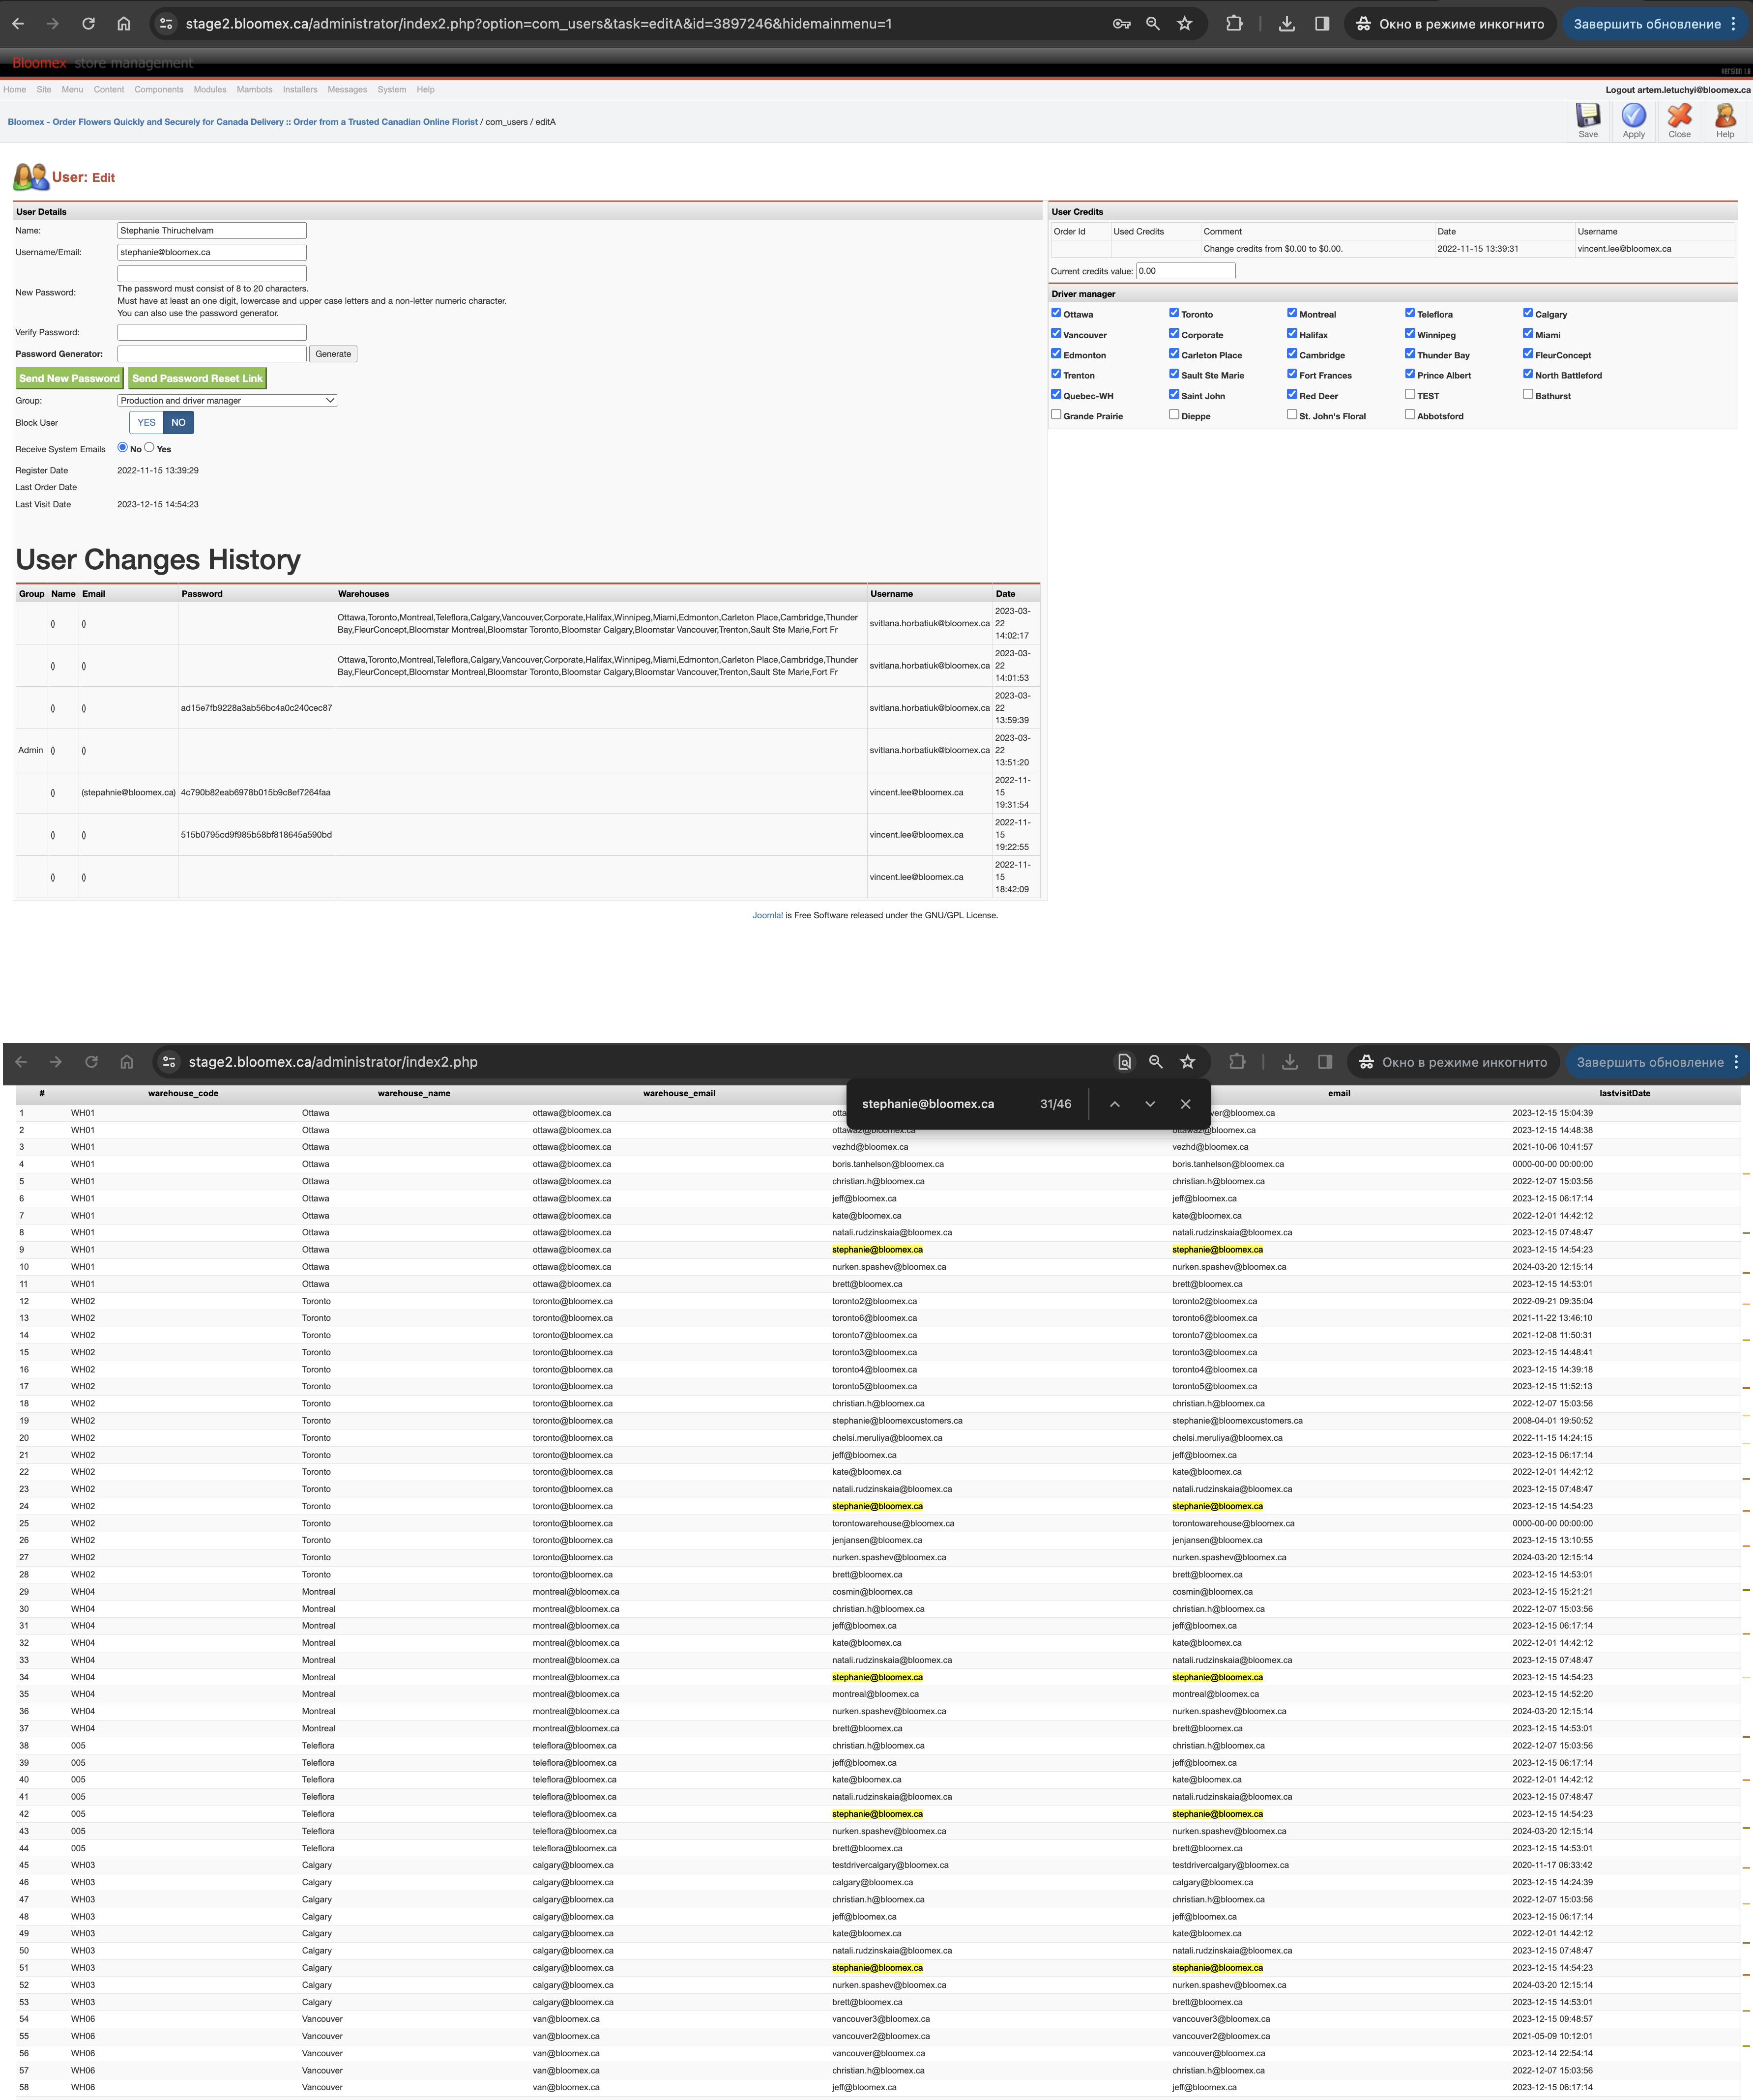Uncheck the Toronto warehouse checkbox
This screenshot has width=1753, height=2100.
(1174, 313)
